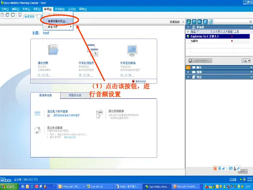Select 音频设置向导 menu entry
Viewport: 253px width, 190px height.
(58, 21)
